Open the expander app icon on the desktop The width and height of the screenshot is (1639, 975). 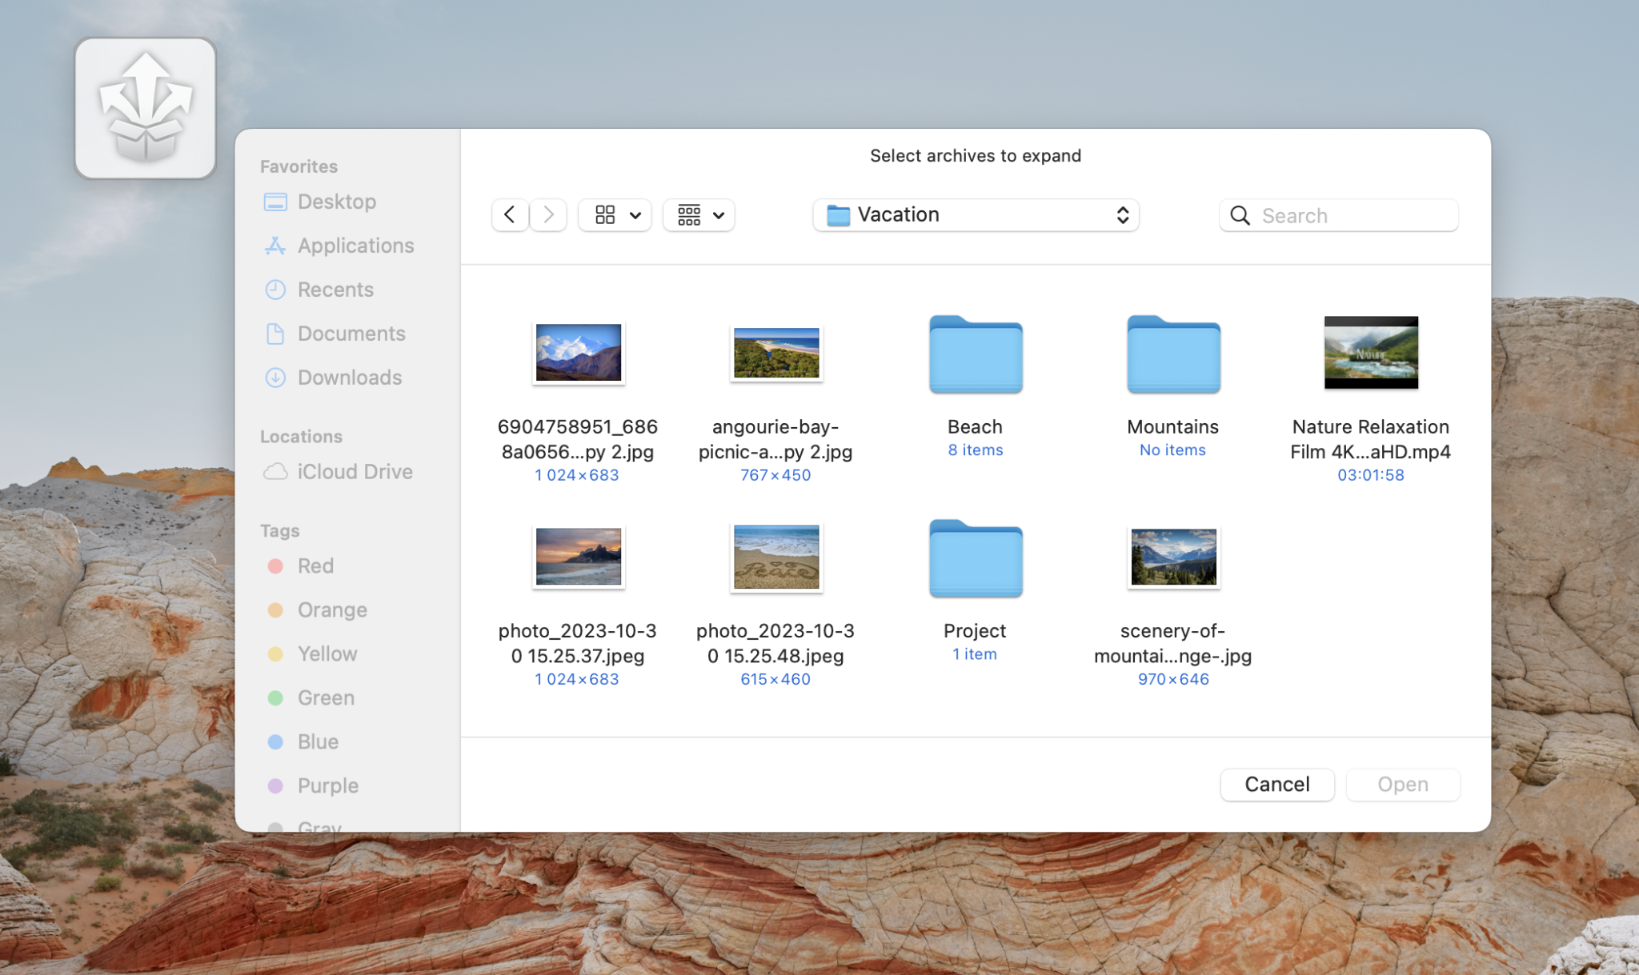(146, 106)
